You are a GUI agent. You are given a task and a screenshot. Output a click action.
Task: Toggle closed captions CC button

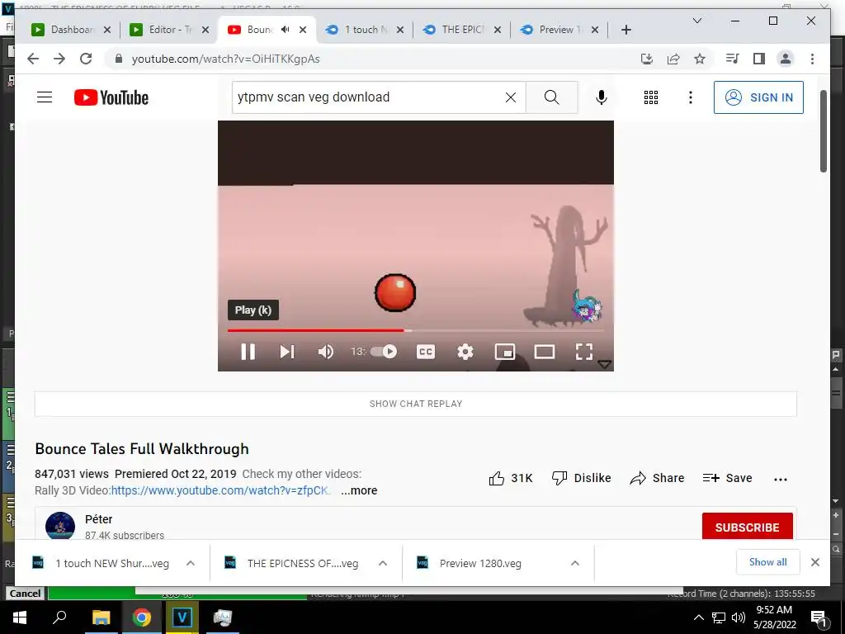[x=426, y=352]
